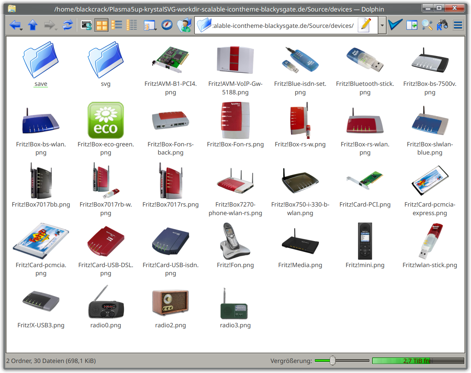Click the folder icon in location bar
Screen dimensions: 471x373
coord(204,25)
